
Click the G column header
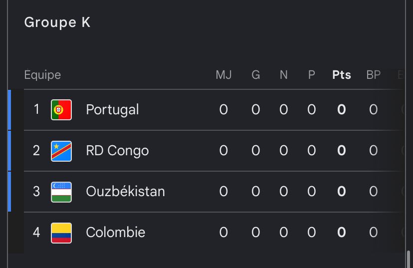[x=256, y=75]
